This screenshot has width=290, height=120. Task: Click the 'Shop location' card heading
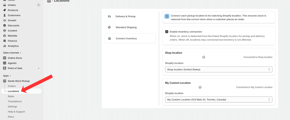click(x=174, y=53)
